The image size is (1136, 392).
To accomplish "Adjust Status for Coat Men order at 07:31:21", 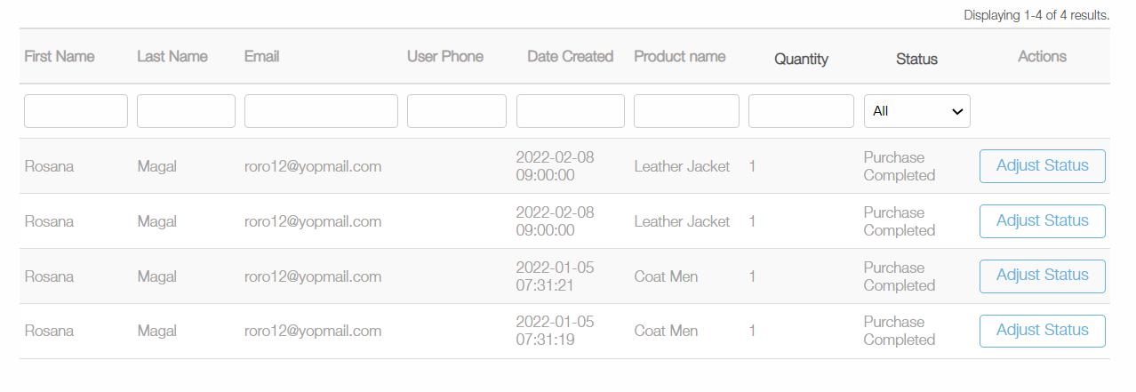I will pos(1043,276).
